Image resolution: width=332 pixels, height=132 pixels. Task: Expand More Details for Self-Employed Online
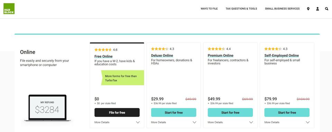[x=287, y=122]
